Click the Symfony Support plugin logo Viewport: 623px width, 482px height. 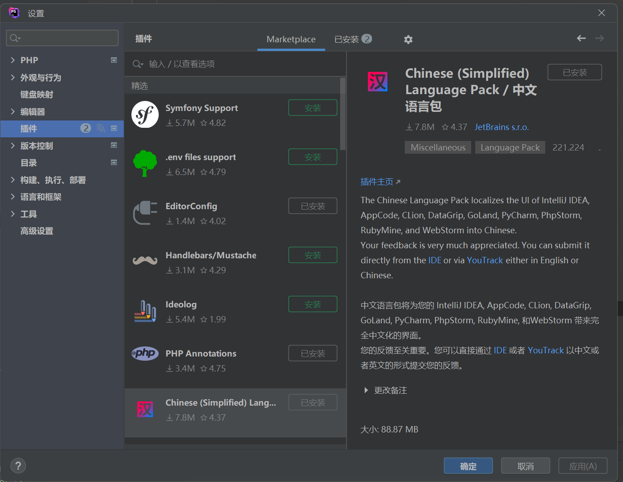[x=145, y=115]
